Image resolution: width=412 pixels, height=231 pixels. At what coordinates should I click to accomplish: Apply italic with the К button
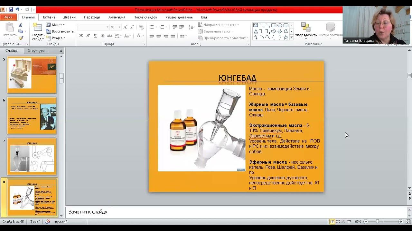click(x=88, y=36)
